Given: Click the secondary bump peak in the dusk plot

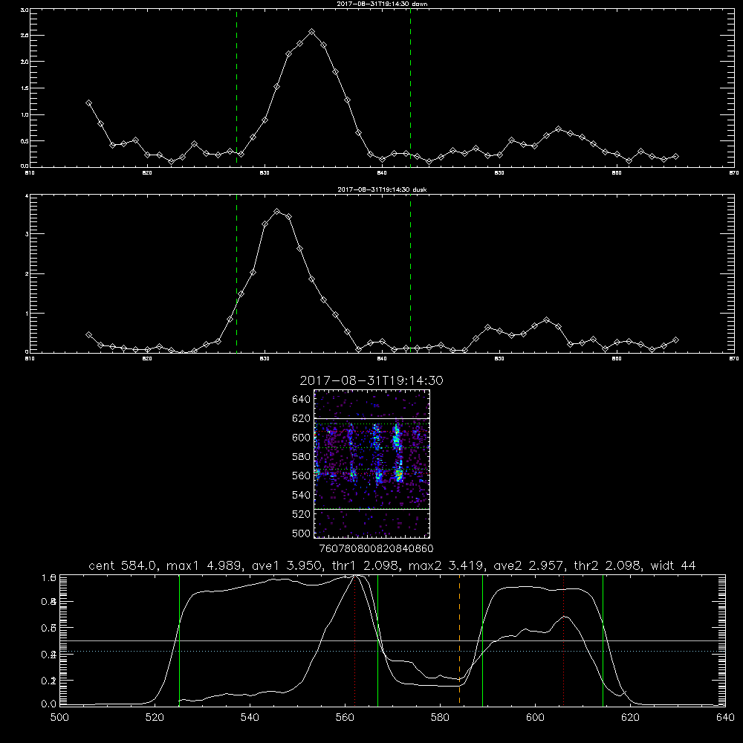Looking at the screenshot, I should [x=546, y=319].
